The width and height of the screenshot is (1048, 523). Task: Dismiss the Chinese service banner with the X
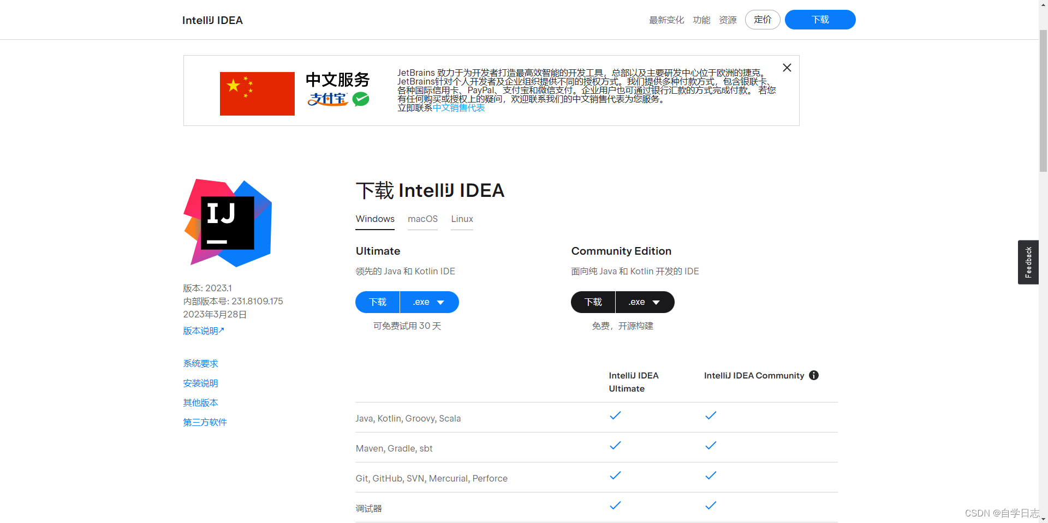tap(787, 68)
